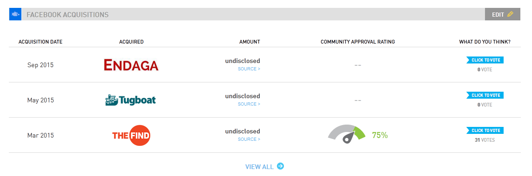Click the 75% approval rating text
Viewport: 532px width, 176px height.
[380, 135]
